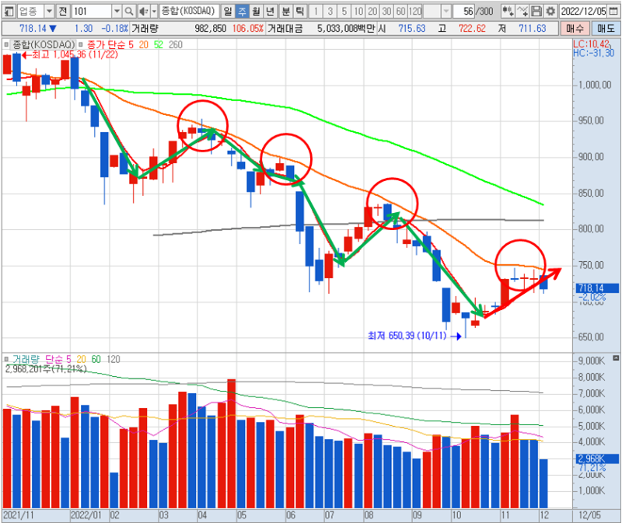Choose the 10 interval button

358,11
